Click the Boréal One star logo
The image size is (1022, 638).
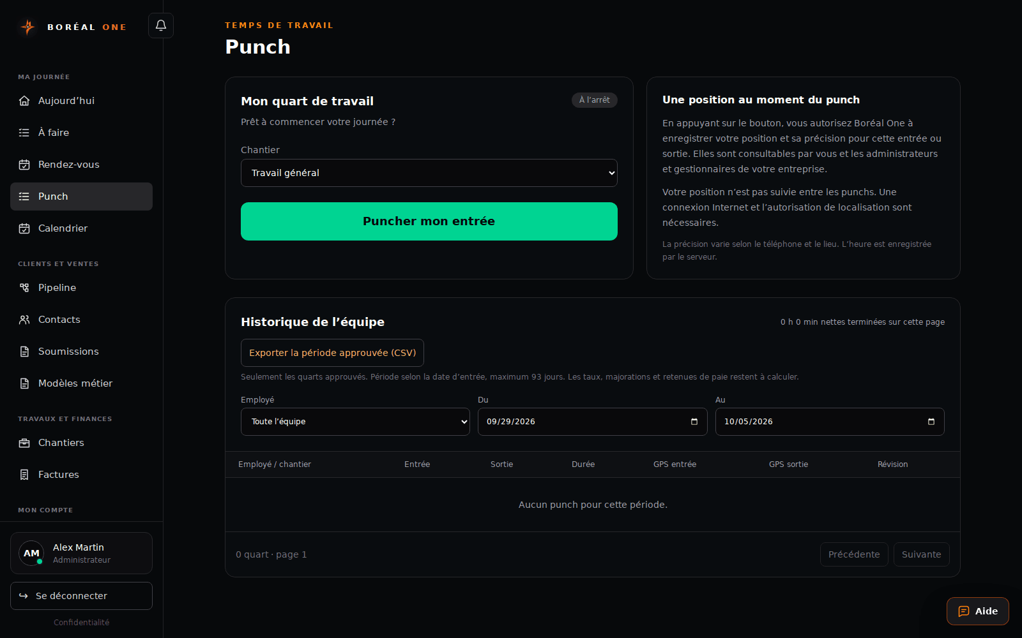pyautogui.click(x=27, y=27)
